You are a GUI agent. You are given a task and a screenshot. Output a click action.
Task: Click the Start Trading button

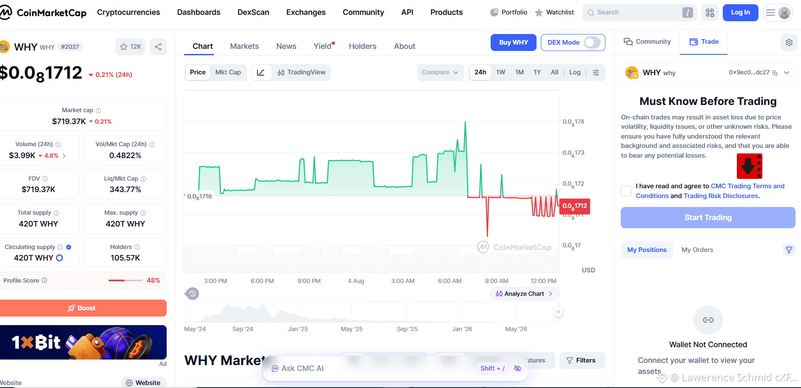coord(708,218)
